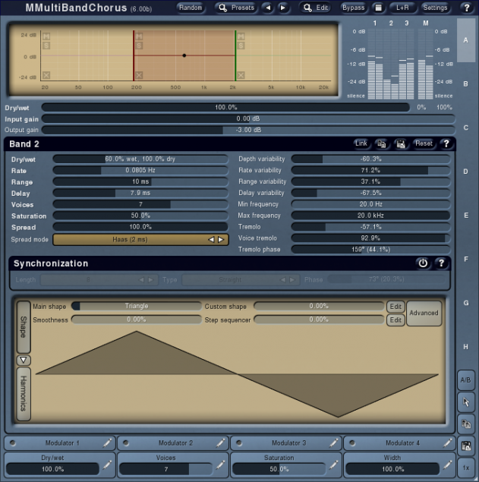The width and height of the screenshot is (479, 482).
Task: Toggle the A/B comparison button
Action: click(x=466, y=380)
